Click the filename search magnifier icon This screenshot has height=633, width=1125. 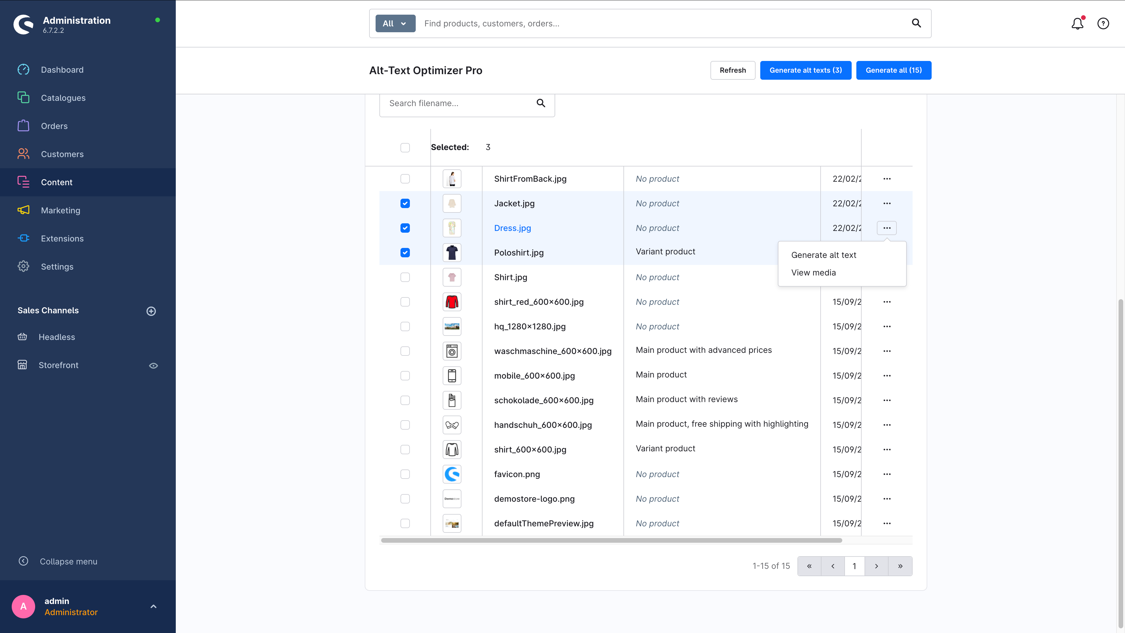[541, 103]
